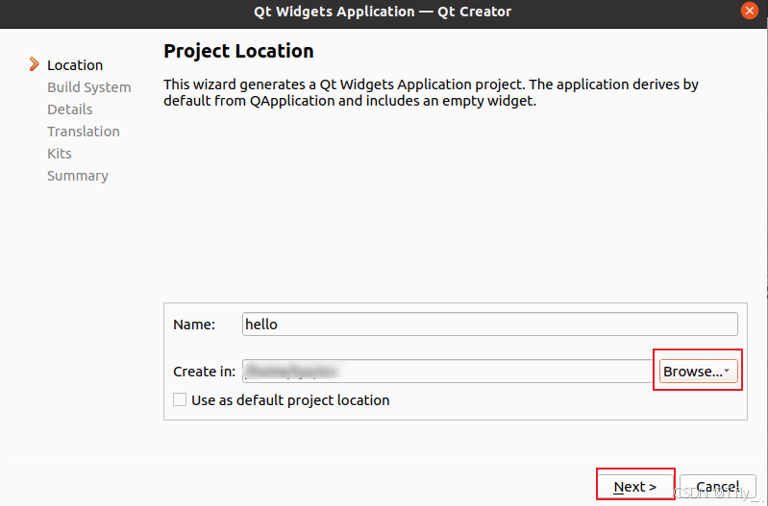This screenshot has width=768, height=506.
Task: Click the Create in: label
Action: (204, 372)
